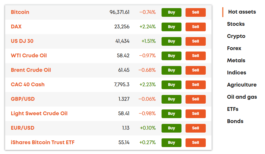This screenshot has width=265, height=154.
Task: Select the Hot assets tab
Action: click(242, 12)
